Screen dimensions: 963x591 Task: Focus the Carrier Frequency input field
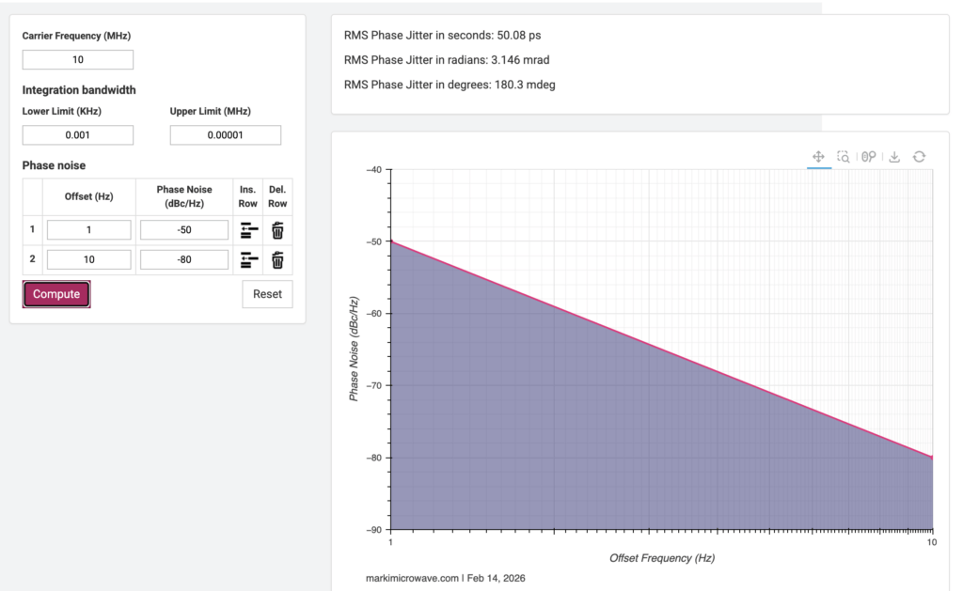pyautogui.click(x=78, y=60)
